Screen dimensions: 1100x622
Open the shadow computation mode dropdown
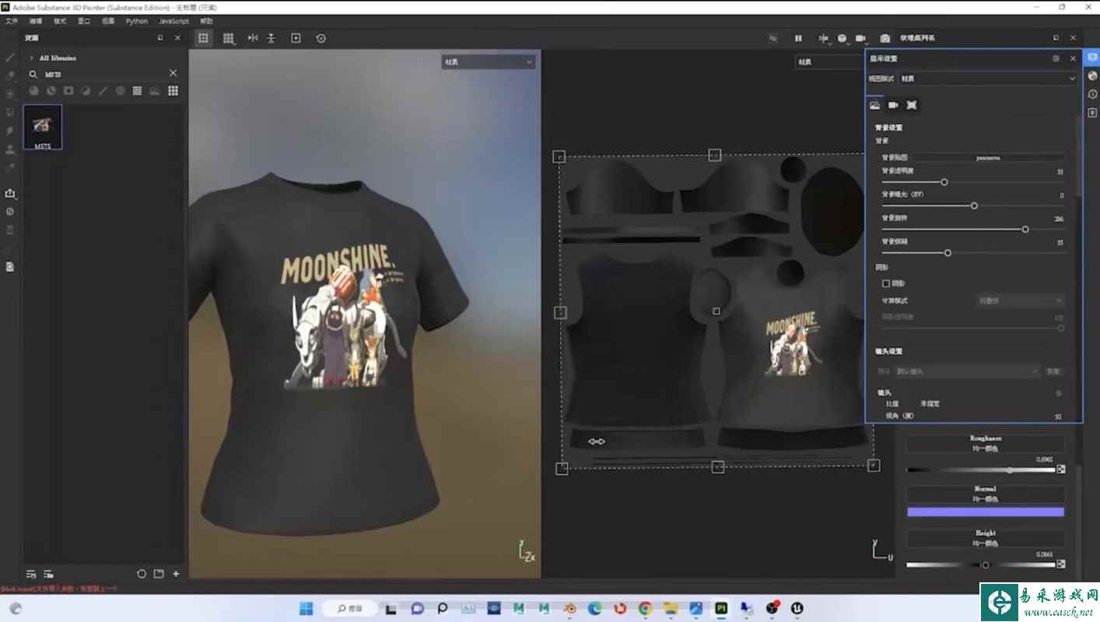[x=1021, y=300]
